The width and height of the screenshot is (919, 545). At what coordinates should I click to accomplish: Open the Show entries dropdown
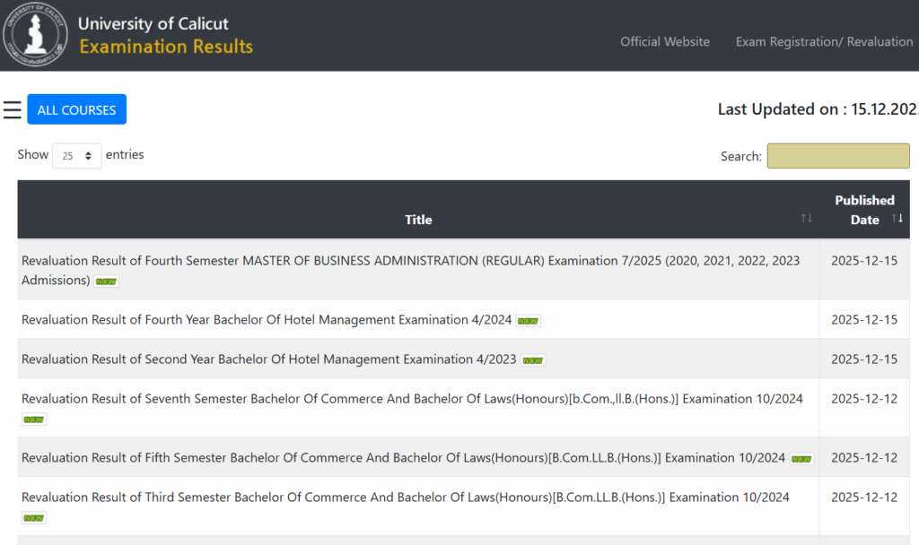pos(76,155)
